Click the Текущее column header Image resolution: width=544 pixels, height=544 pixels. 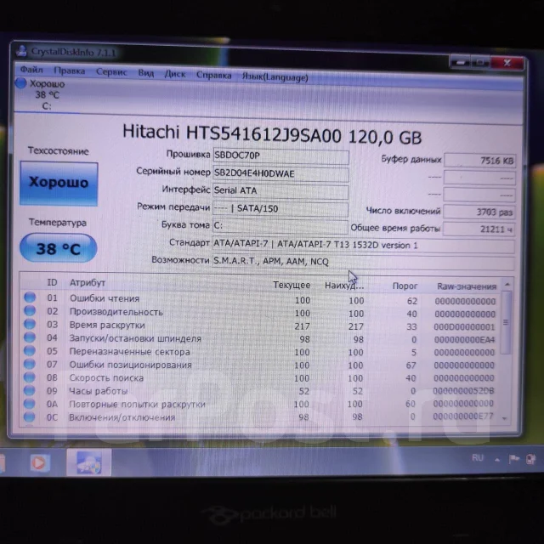(x=292, y=285)
